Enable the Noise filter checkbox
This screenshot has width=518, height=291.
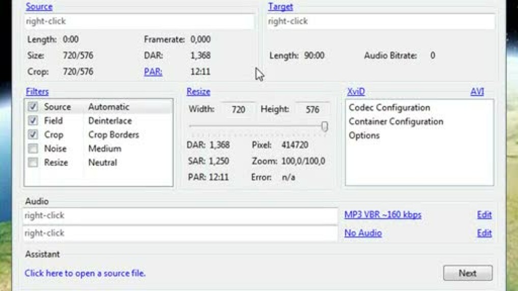(x=33, y=149)
